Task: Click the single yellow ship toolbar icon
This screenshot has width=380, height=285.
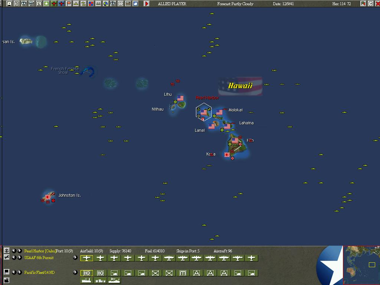Action: [76, 4]
